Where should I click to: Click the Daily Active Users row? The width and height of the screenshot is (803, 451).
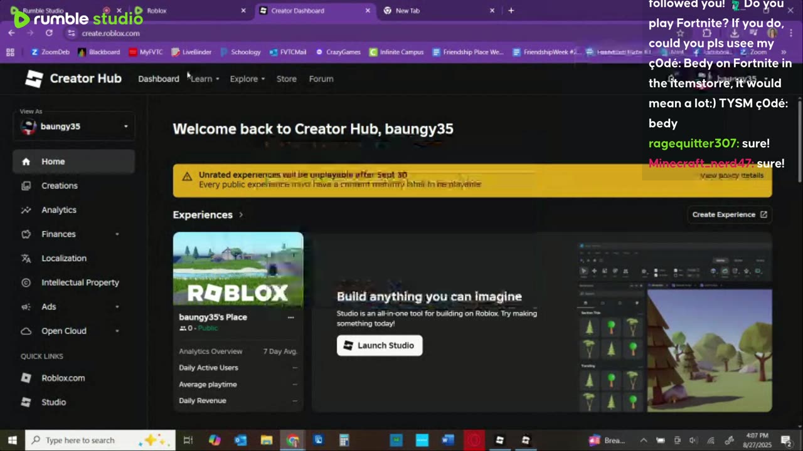click(x=238, y=368)
